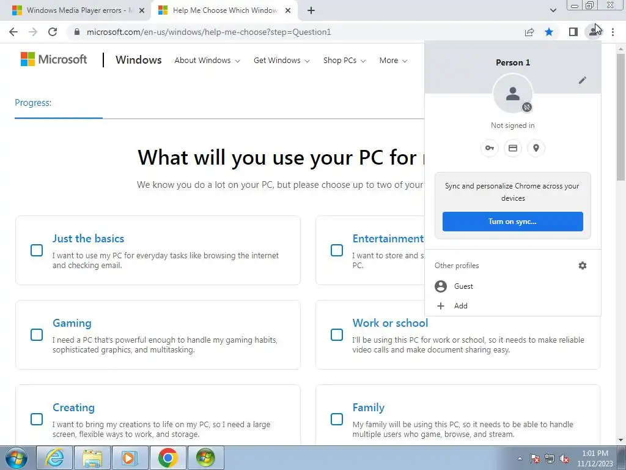The height and width of the screenshot is (470, 626).
Task: Close the Help Me Choose tab
Action: (288, 11)
